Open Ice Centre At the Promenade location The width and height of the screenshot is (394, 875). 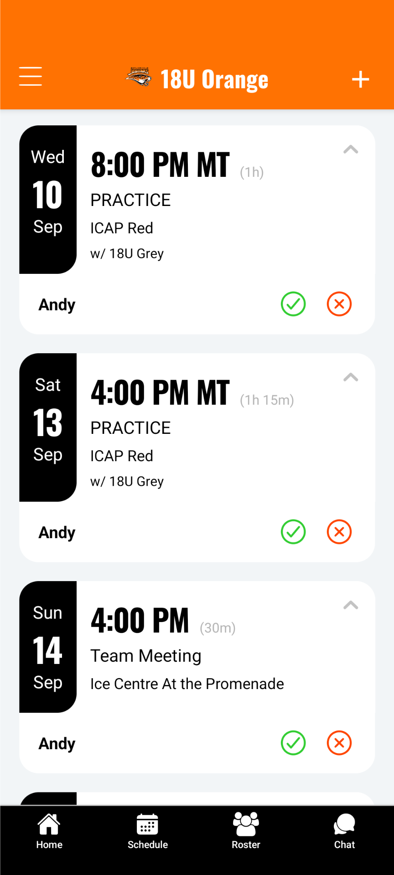[x=187, y=684]
